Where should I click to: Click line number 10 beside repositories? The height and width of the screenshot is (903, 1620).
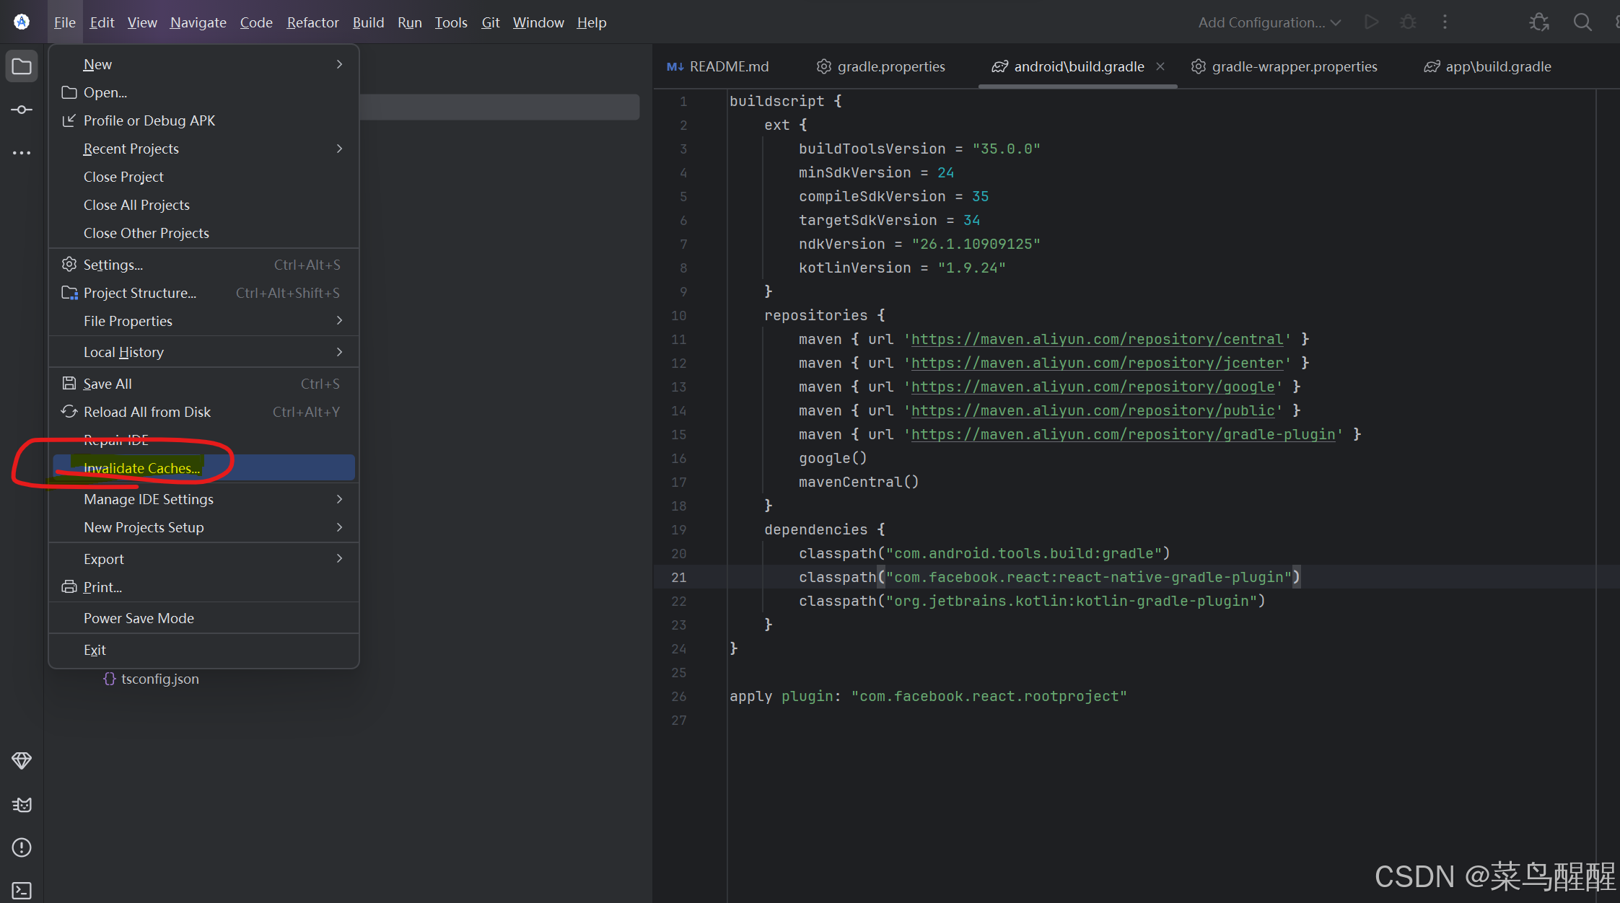click(x=679, y=315)
